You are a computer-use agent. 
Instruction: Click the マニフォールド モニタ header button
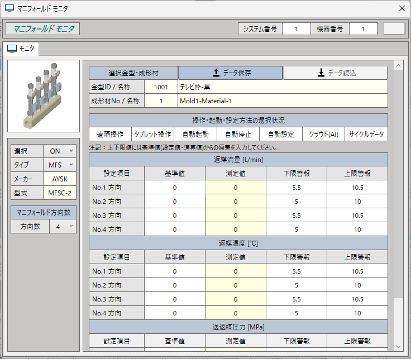click(x=43, y=28)
